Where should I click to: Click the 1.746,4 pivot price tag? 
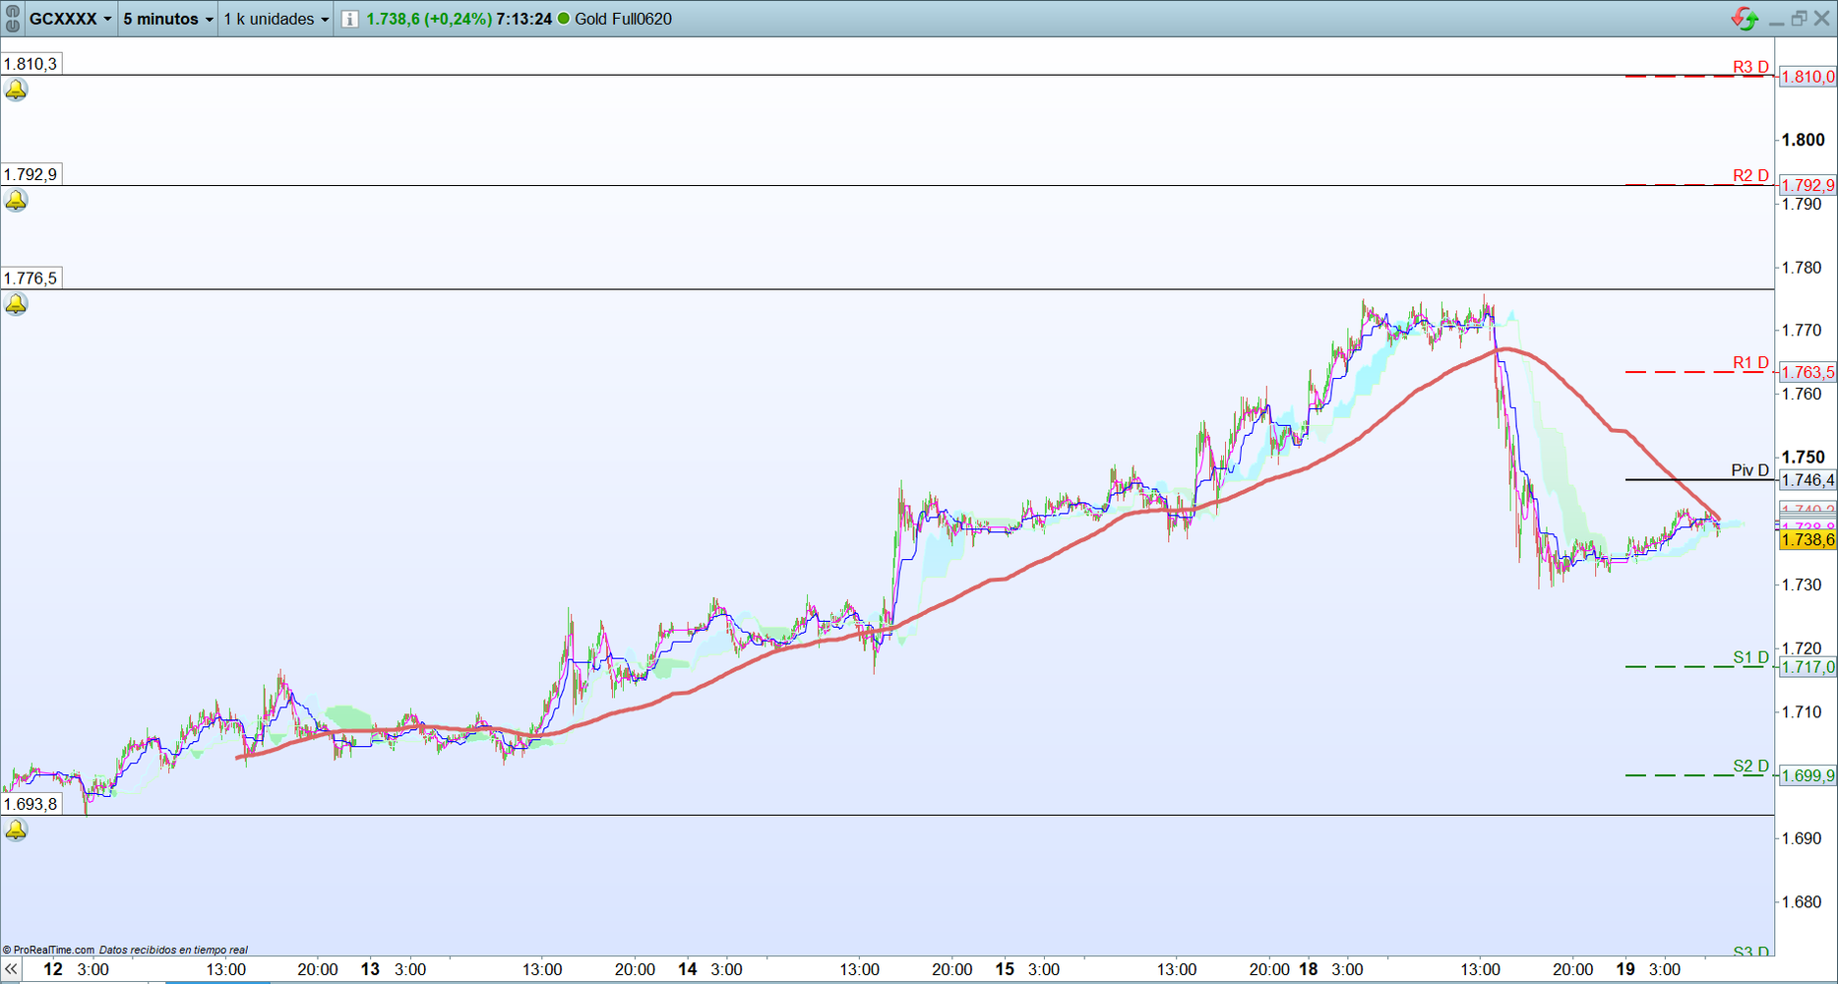(1807, 480)
